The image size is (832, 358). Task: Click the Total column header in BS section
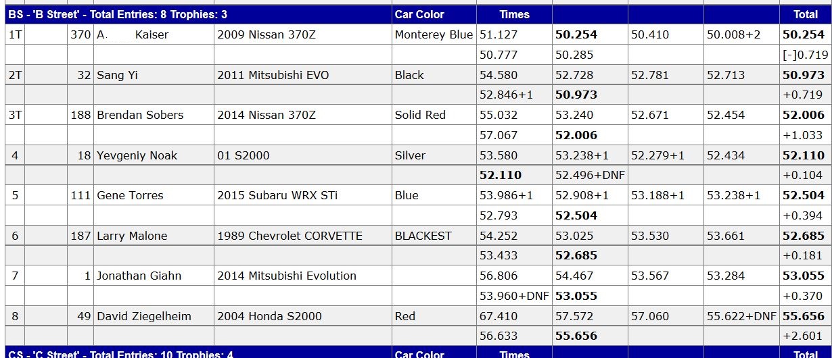point(806,14)
